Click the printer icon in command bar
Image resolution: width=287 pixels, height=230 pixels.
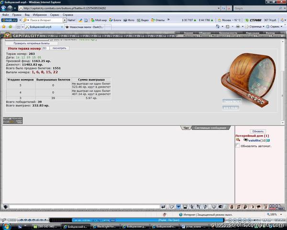point(238,27)
